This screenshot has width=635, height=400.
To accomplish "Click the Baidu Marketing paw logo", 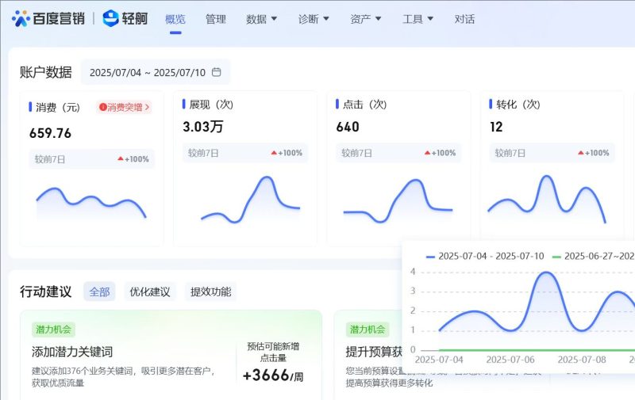I will coord(21,18).
